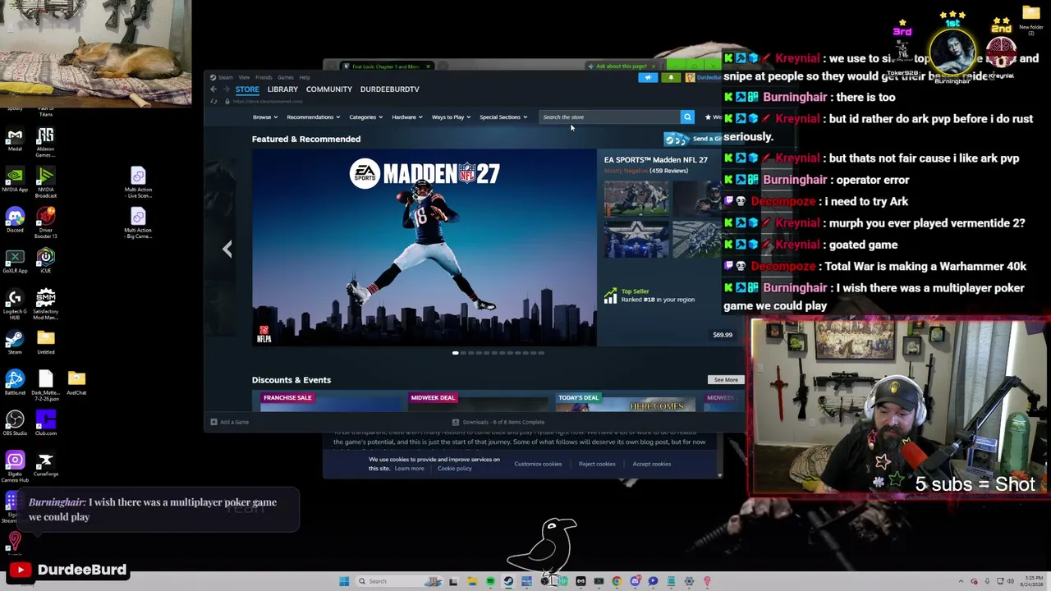Show previous featured game in carousel
This screenshot has height=591, width=1051.
point(227,249)
